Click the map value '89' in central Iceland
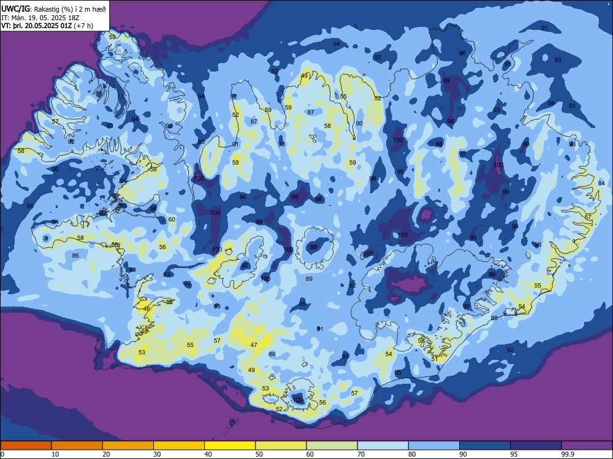Screen dimensions: 613x459 tap(309, 278)
